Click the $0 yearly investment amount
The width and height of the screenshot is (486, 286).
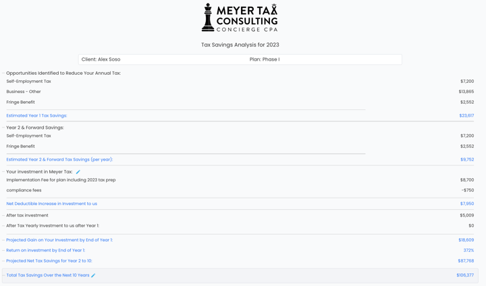[471, 225]
